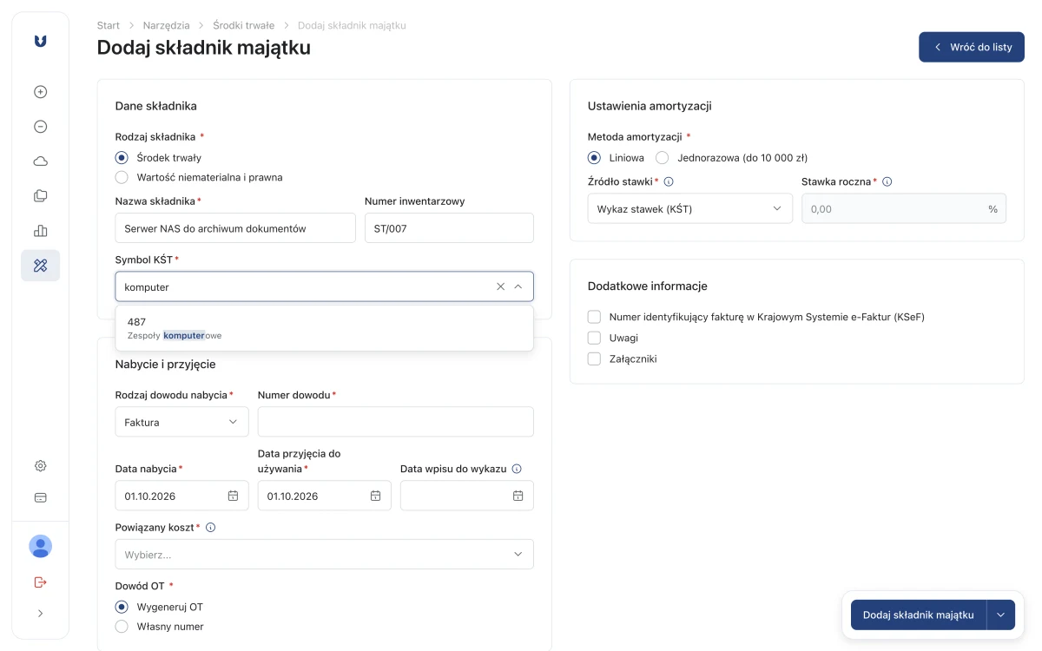1042x651 pixels.
Task: Choose Jednorazowa (do 10 000 zł) method
Action: (x=662, y=158)
